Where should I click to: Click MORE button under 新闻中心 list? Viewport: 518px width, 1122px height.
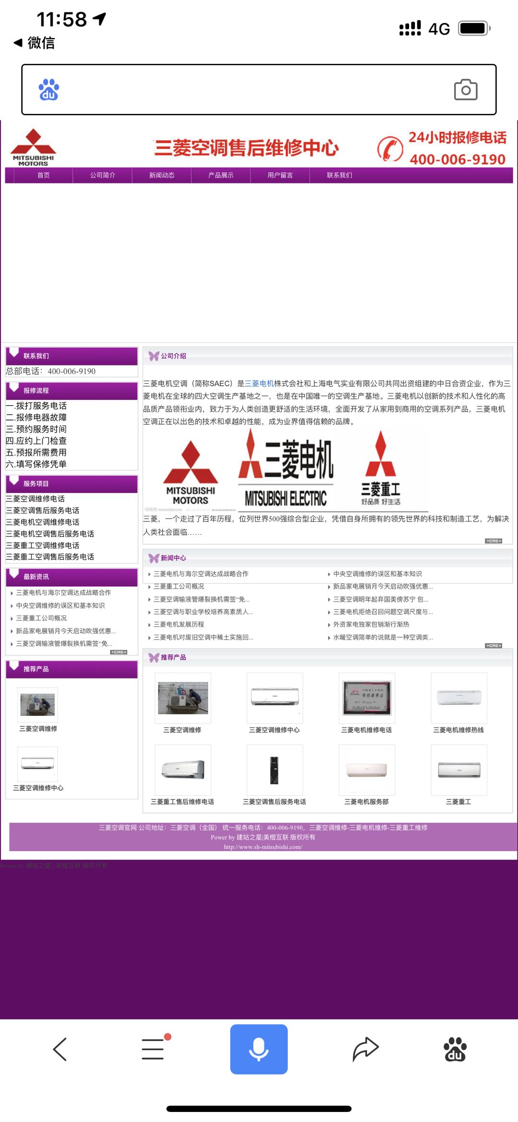(x=493, y=646)
